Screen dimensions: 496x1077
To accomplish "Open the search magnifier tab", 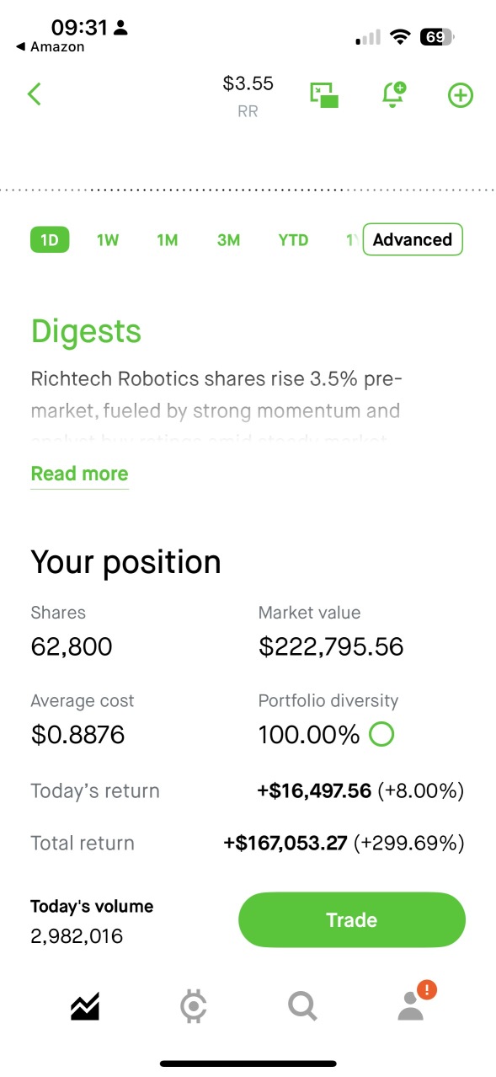I will 302,1005.
